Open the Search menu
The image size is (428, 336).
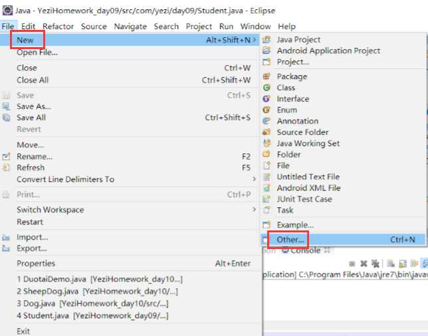(166, 27)
